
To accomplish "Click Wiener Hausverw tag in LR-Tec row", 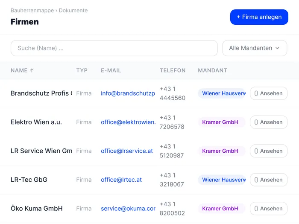I will pyautogui.click(x=222, y=180).
